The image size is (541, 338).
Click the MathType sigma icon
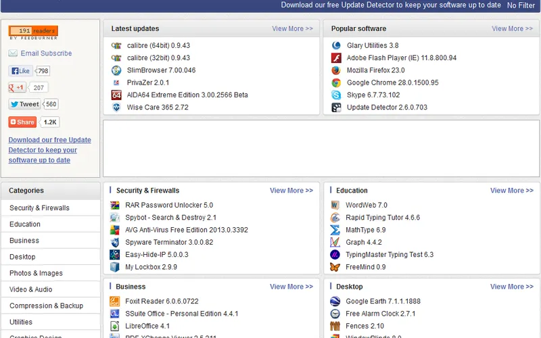click(x=335, y=230)
